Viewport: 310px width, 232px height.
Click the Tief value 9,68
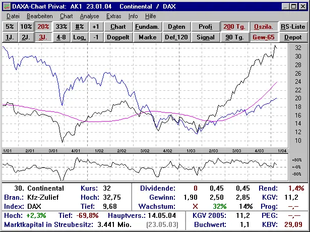[110, 206]
